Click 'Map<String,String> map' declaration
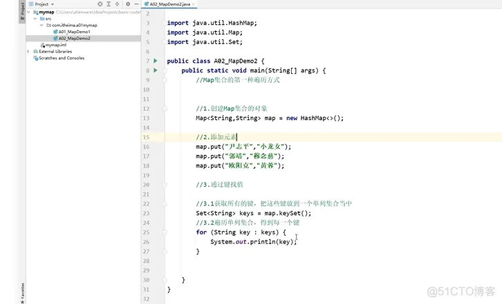This screenshot has height=304, width=502. point(236,118)
